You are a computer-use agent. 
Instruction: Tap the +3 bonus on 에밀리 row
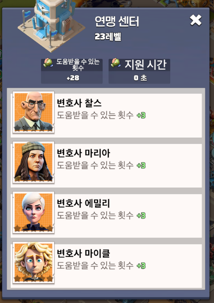pos(141,216)
